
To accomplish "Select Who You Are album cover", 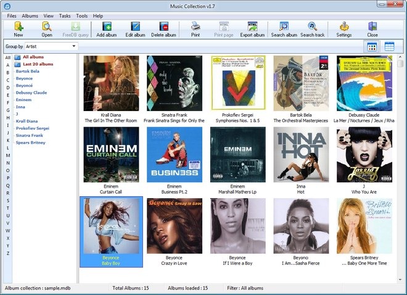I will pyautogui.click(x=364, y=154).
